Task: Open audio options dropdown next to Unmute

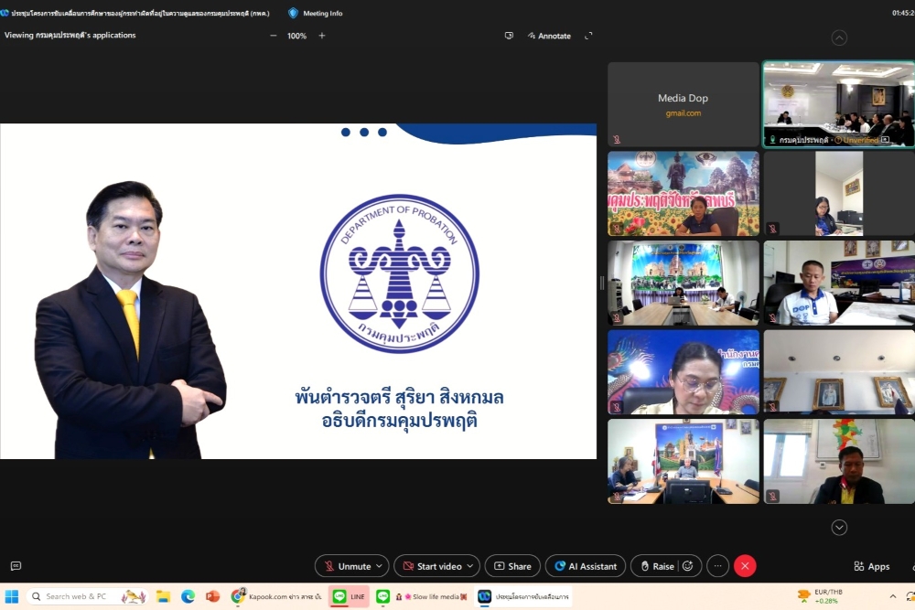Action: pos(380,566)
